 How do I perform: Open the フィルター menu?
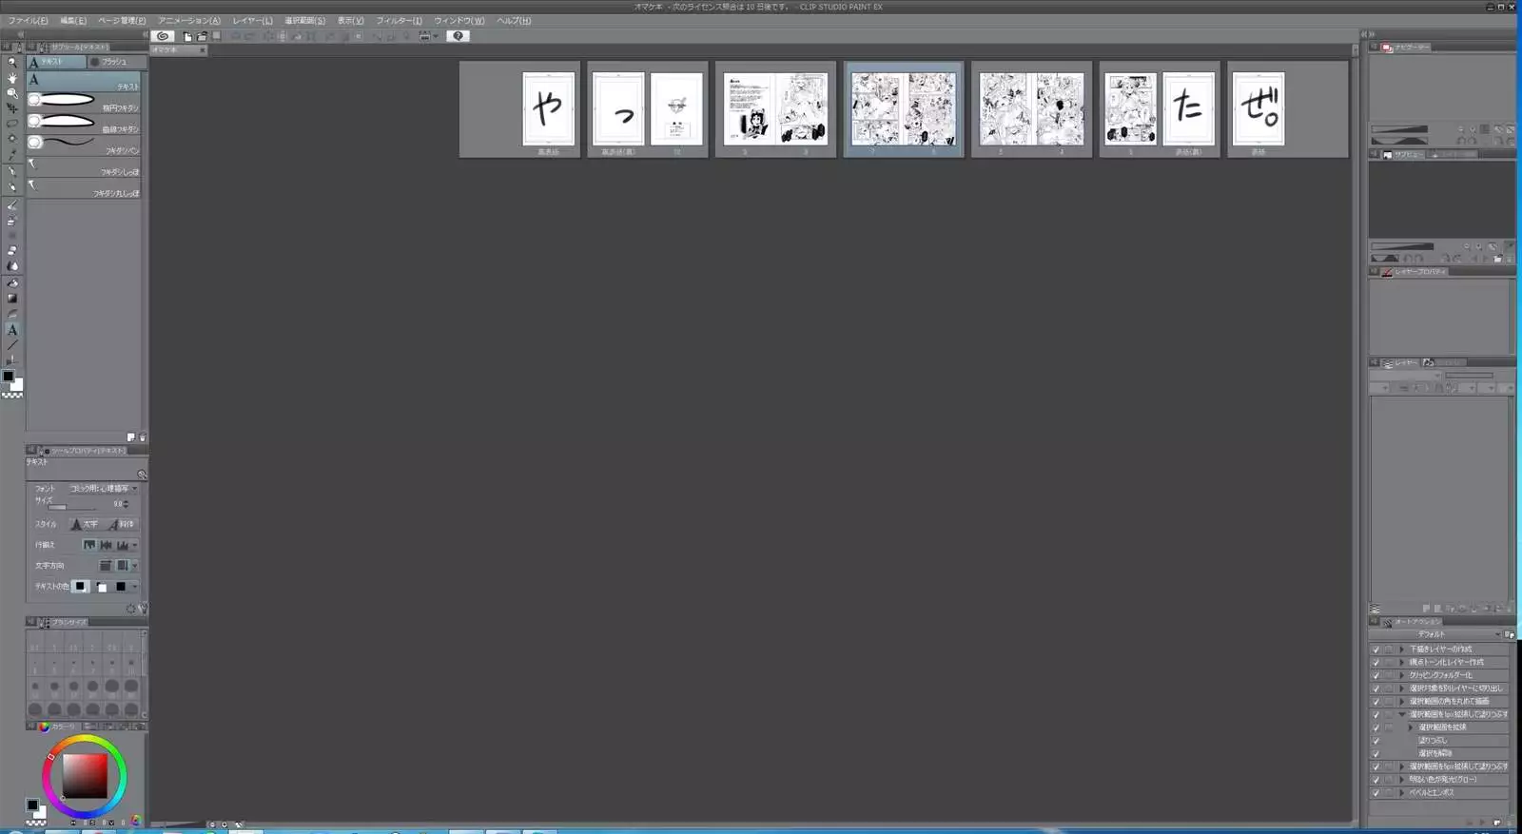pyautogui.click(x=399, y=21)
